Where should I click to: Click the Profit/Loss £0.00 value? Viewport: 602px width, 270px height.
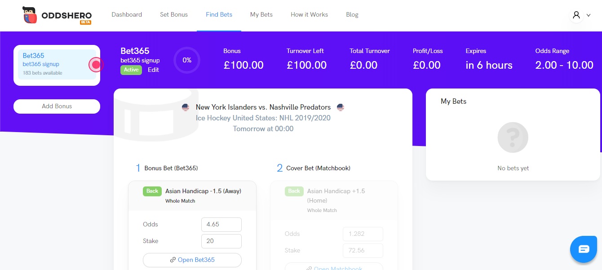coord(427,65)
